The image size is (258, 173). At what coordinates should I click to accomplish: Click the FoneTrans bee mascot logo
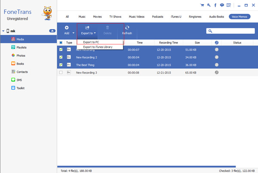(47, 13)
